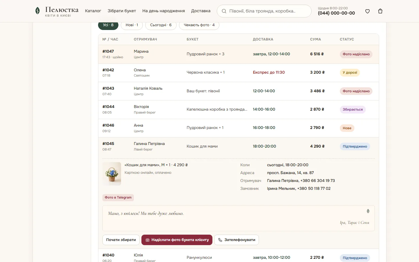Click the Пелюстка leaf logo icon
419x262 pixels.
pos(38,11)
